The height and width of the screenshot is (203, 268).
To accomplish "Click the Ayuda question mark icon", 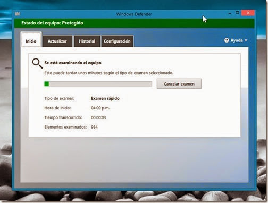I will [x=227, y=40].
